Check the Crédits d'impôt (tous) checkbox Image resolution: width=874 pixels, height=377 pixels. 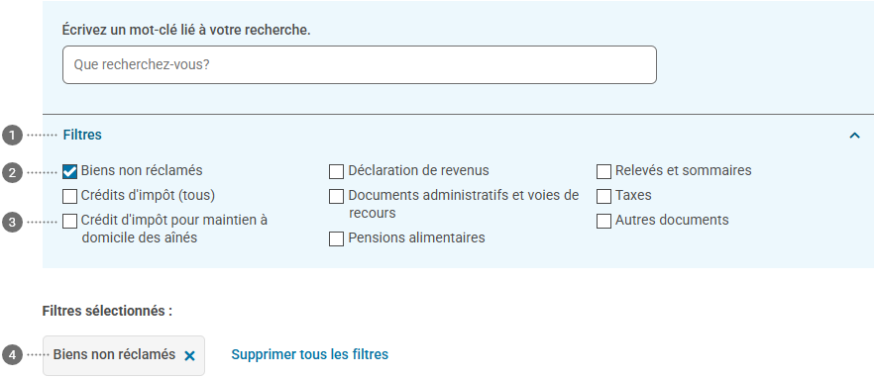69,197
